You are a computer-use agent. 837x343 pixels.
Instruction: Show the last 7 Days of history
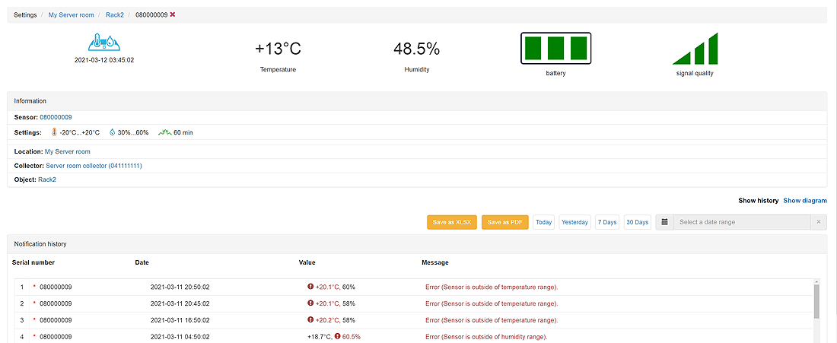[606, 222]
